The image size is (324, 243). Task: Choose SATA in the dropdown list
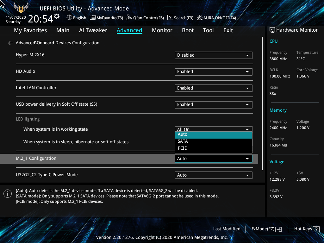point(214,141)
